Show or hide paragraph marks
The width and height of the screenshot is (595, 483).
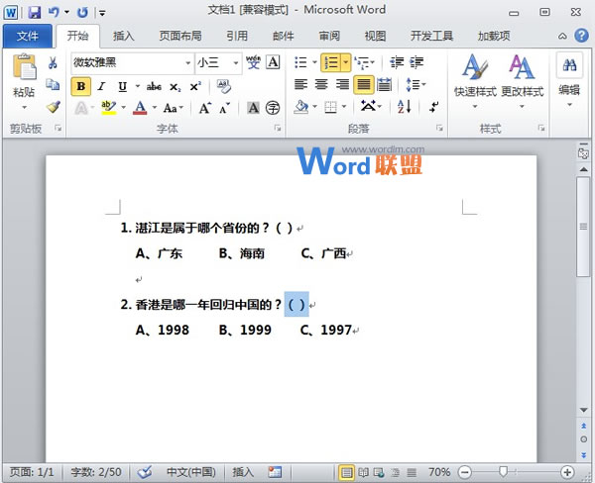click(433, 107)
